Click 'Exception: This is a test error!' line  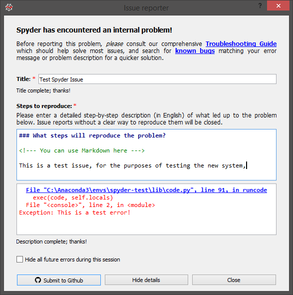[74, 212]
